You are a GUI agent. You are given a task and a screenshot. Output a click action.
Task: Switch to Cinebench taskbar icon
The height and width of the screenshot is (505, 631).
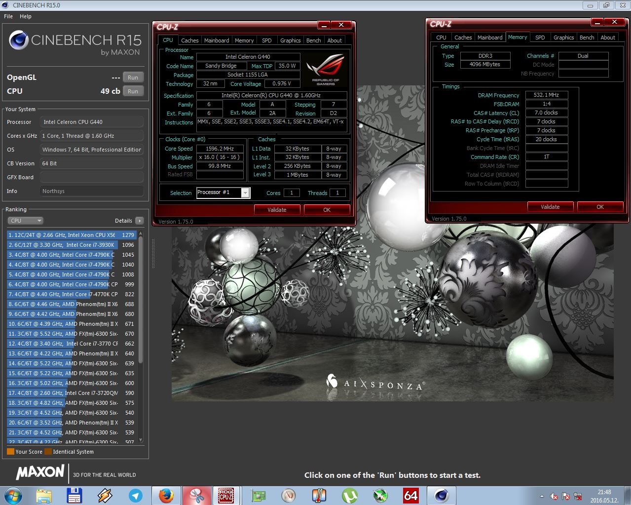click(x=442, y=495)
